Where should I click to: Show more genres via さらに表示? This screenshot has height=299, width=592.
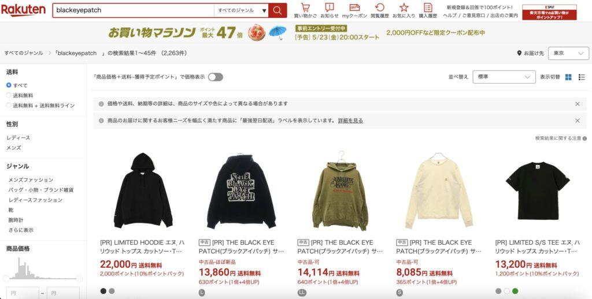21,230
